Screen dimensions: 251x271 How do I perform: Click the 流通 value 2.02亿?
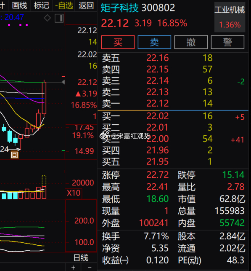[232, 248]
